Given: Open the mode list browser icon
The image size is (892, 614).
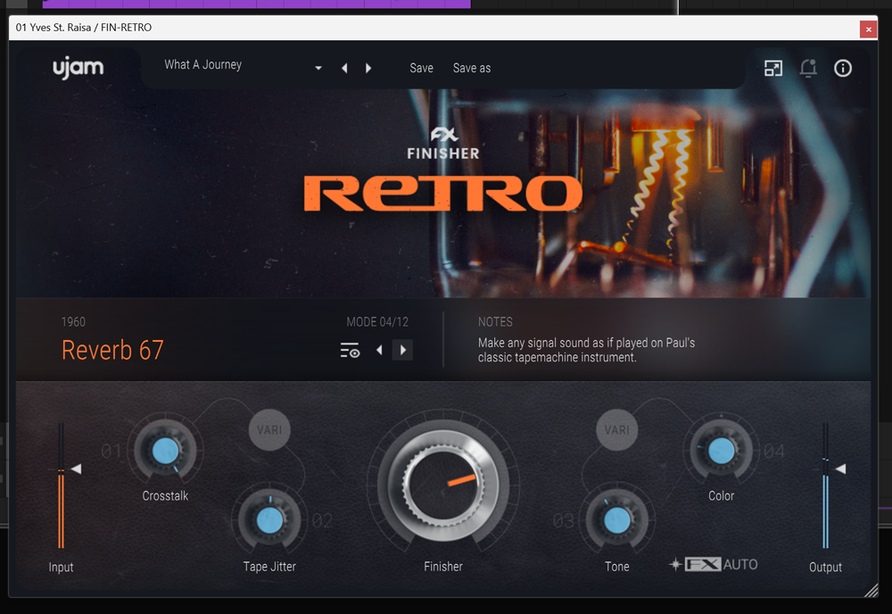Looking at the screenshot, I should tap(350, 350).
